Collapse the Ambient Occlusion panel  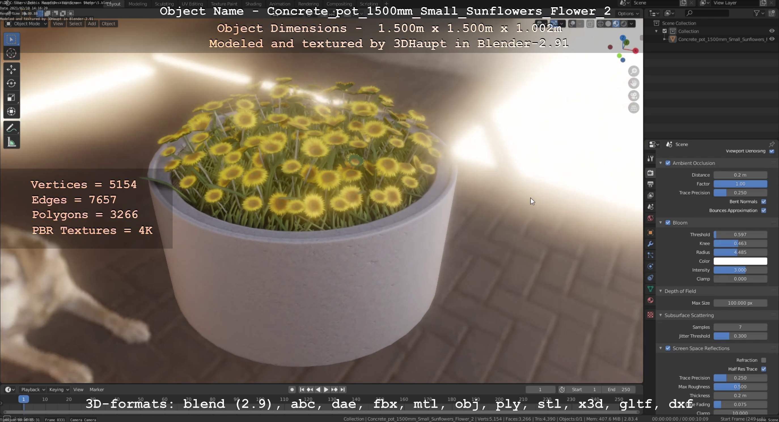(x=661, y=163)
